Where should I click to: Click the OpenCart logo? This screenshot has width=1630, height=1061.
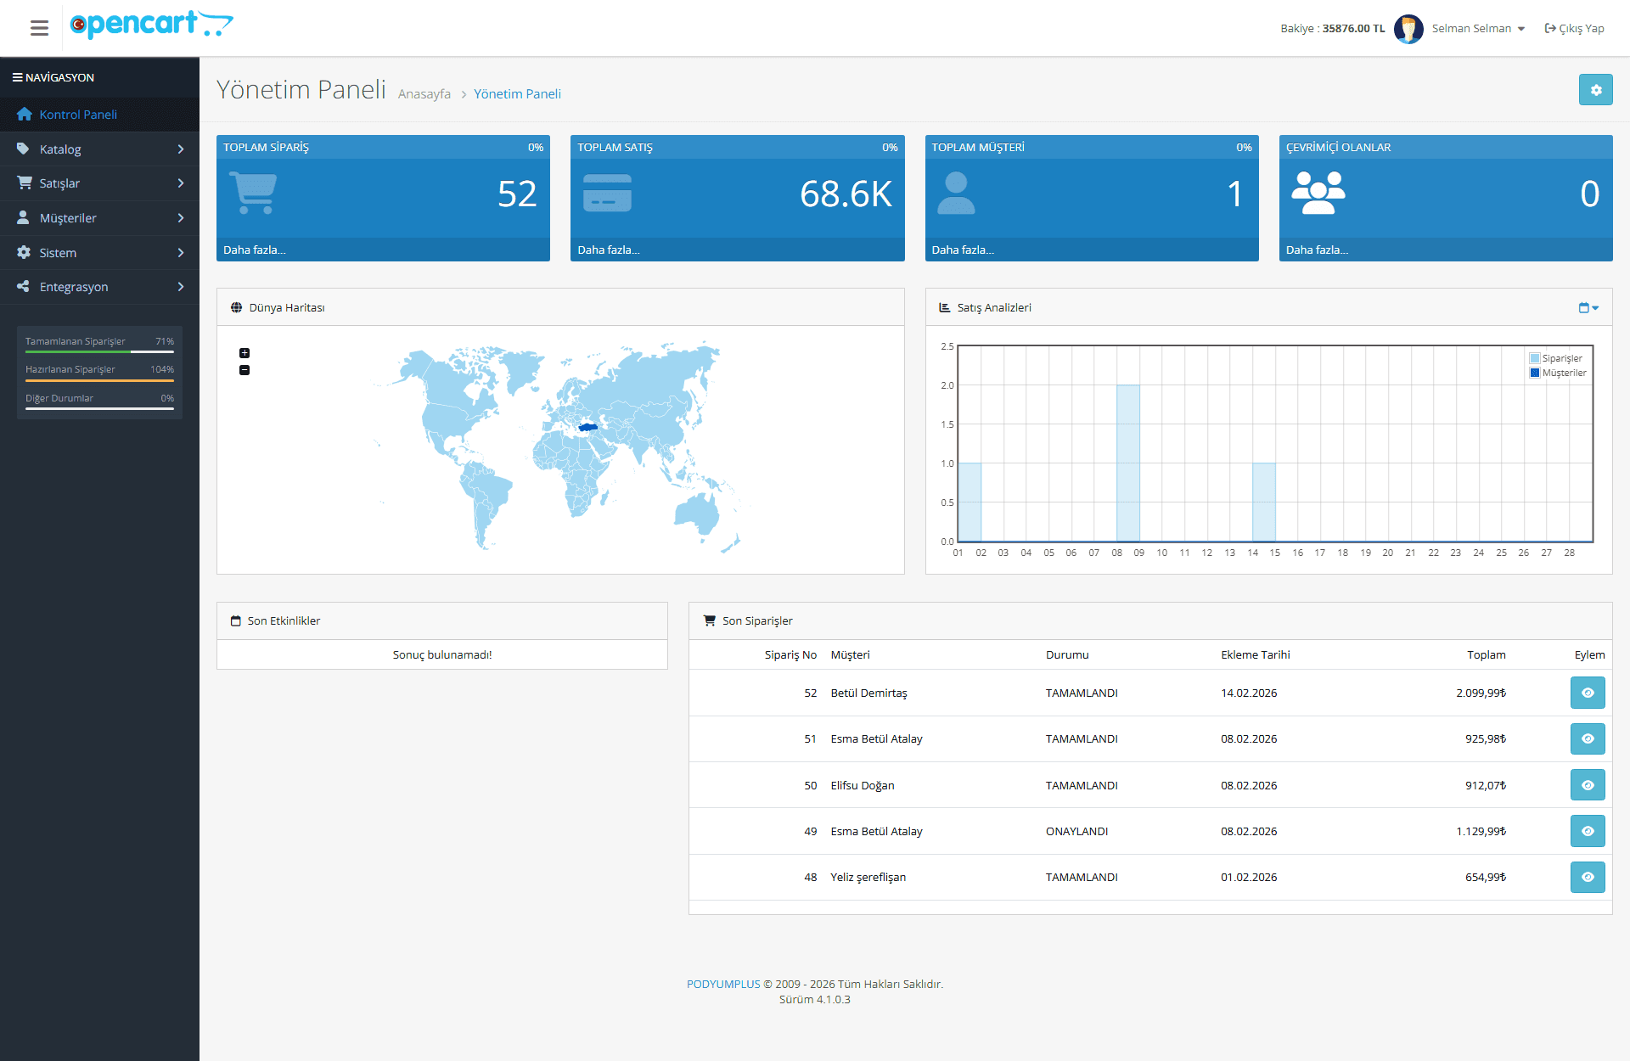(151, 25)
